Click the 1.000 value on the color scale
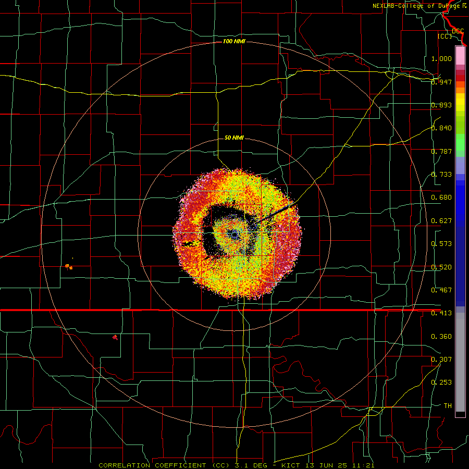The image size is (469, 469). (441, 58)
